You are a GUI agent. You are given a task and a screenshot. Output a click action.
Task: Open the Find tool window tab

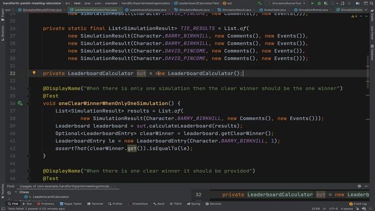click(x=13, y=204)
